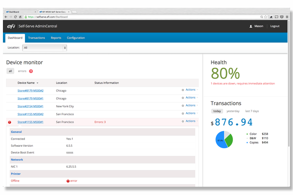The height and width of the screenshot is (195, 293).
Task: Open the Location dropdown set to All
Action: tap(44, 48)
